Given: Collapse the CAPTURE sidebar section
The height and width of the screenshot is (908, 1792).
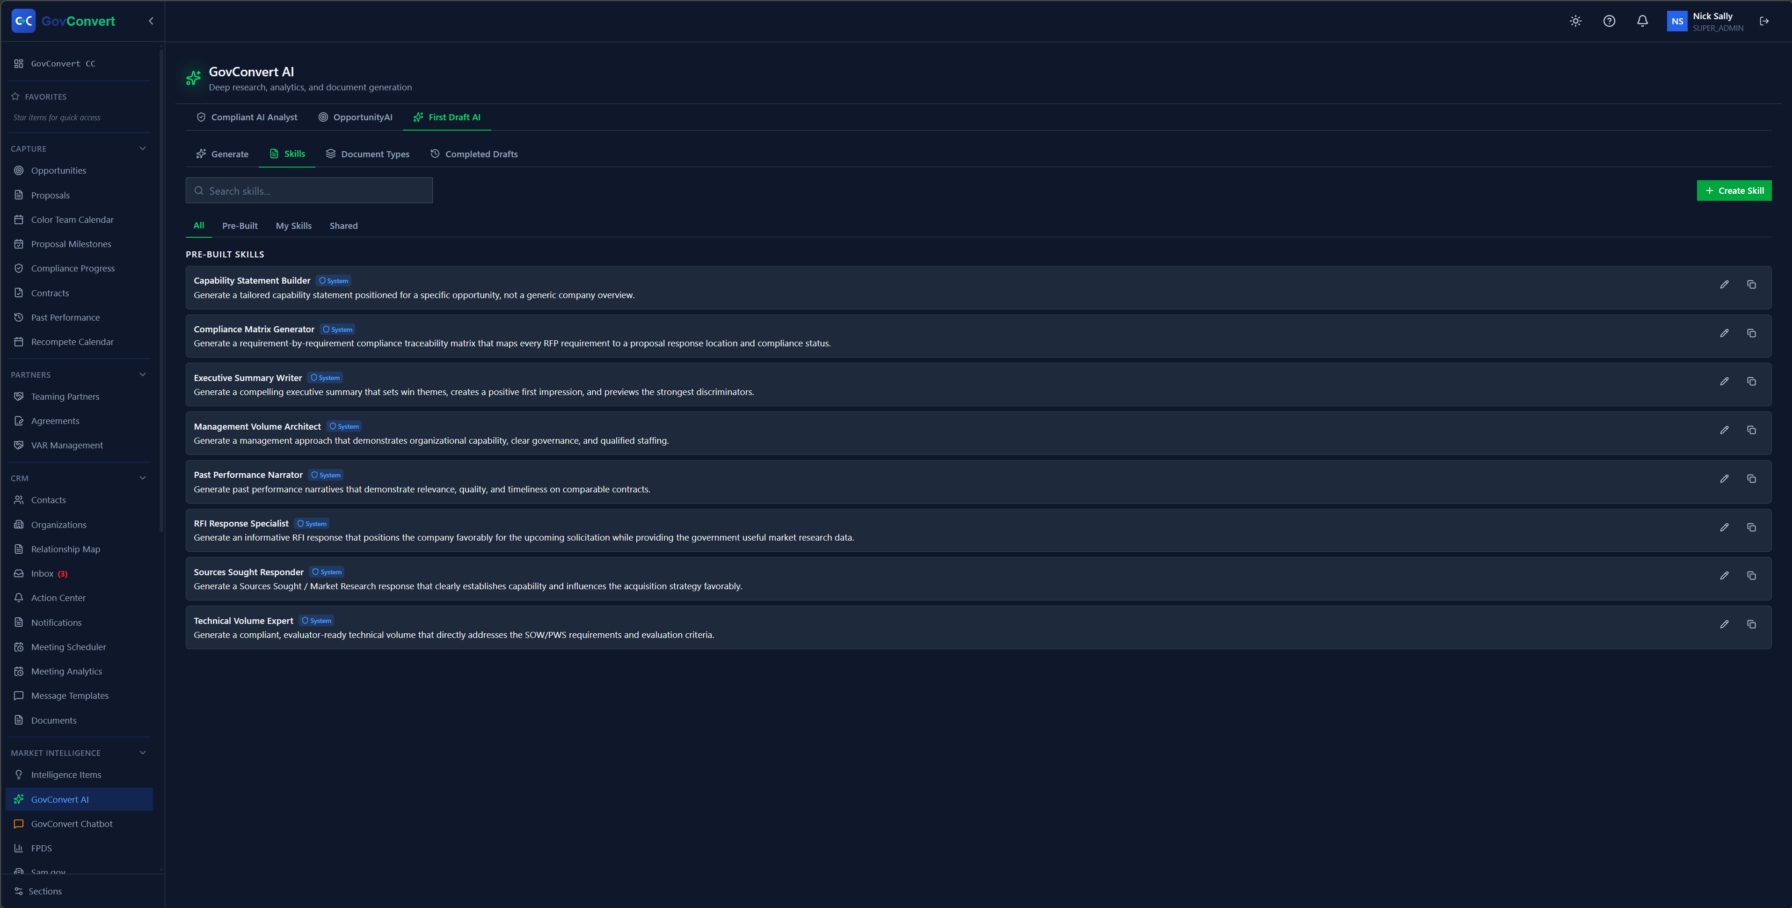Looking at the screenshot, I should click(x=143, y=148).
